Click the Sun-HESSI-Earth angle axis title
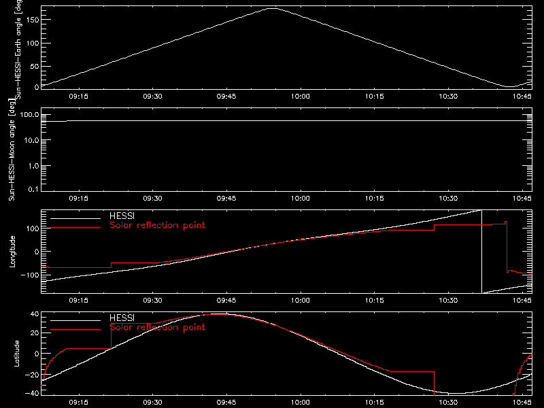This screenshot has height=408, width=544. coord(18,49)
